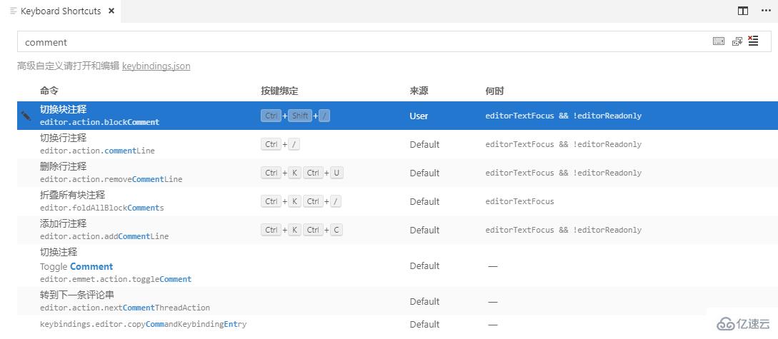Clear the keybindings search input

pos(753,41)
